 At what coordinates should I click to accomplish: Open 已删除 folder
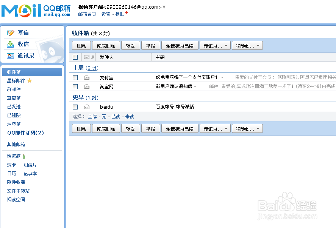14,115
